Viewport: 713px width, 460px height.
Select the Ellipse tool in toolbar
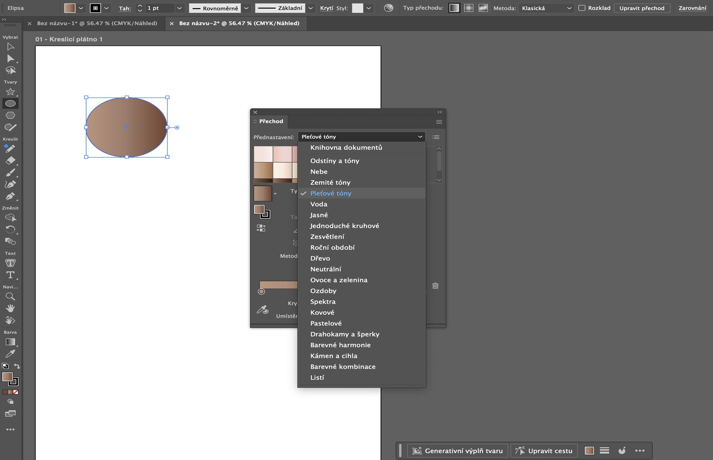point(10,103)
